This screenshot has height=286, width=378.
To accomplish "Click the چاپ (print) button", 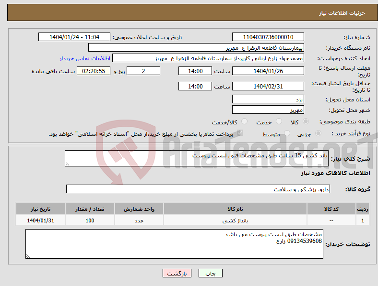I will [211, 273].
